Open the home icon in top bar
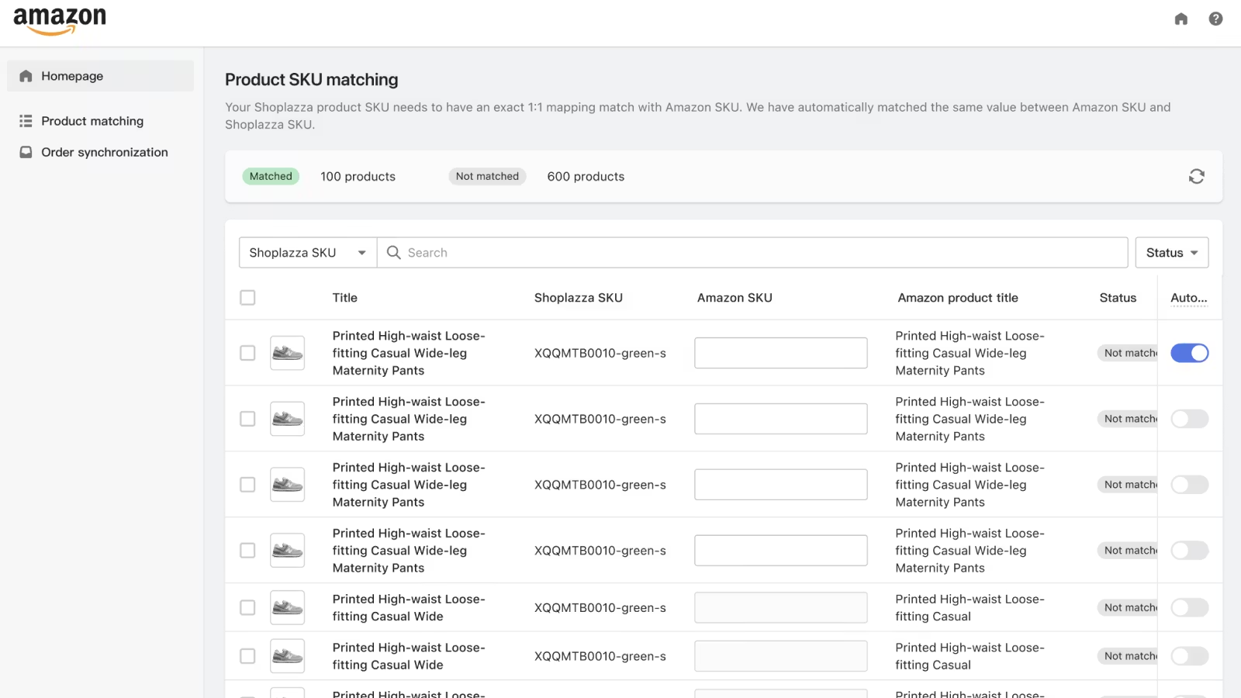1241x698 pixels. 1181,19
